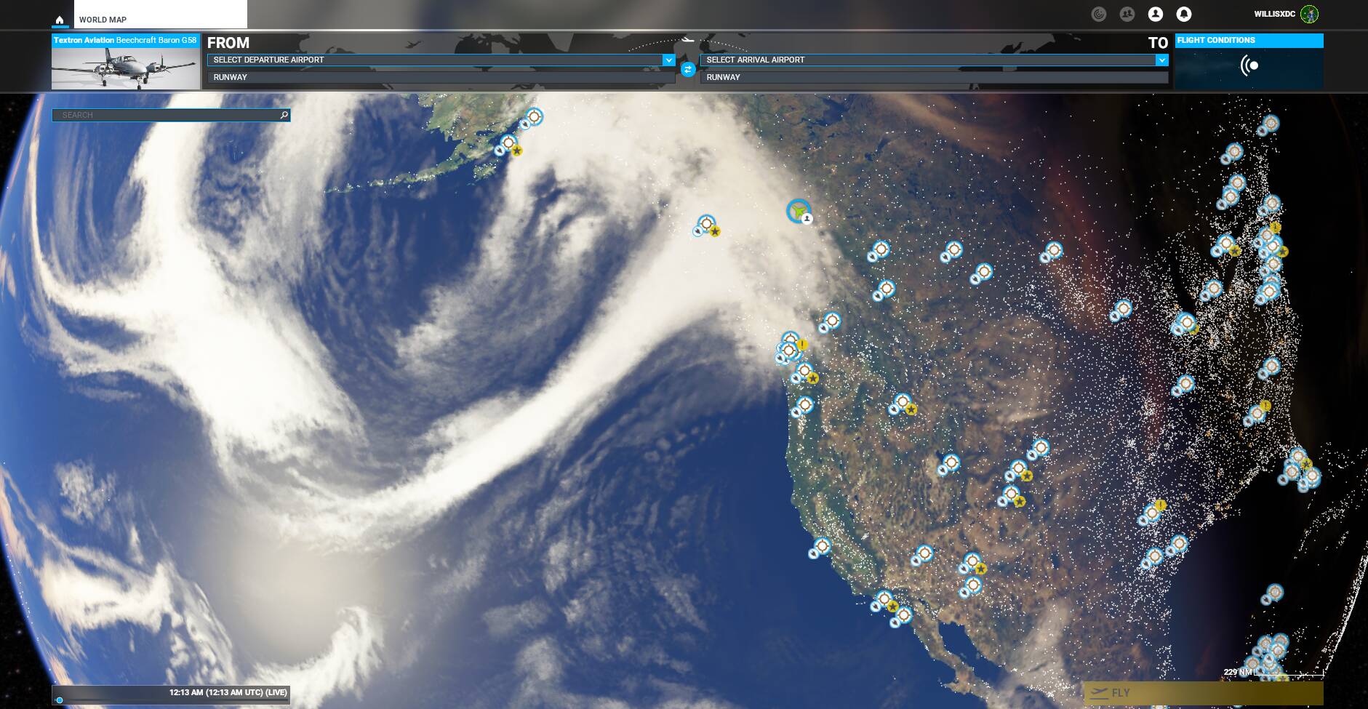Open the notifications bell icon
Image resolution: width=1368 pixels, height=709 pixels.
click(1183, 14)
